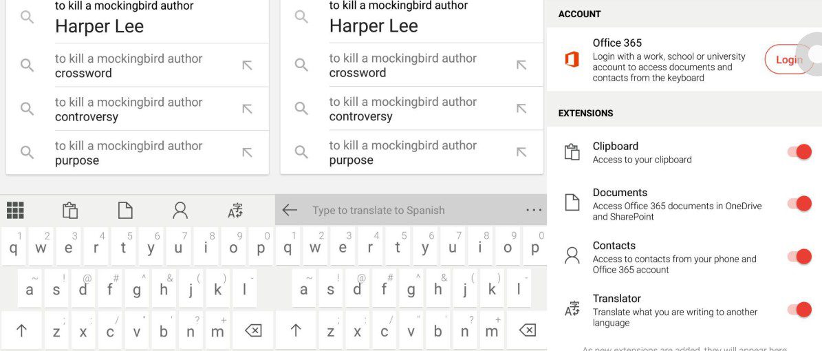
Task: Toggle the Contacts extension switch
Action: click(x=799, y=257)
